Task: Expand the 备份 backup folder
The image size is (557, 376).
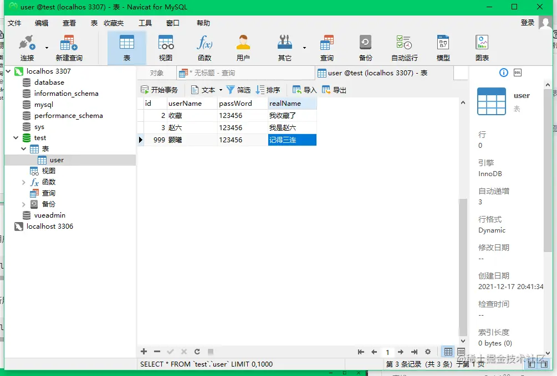Action: tap(23, 204)
